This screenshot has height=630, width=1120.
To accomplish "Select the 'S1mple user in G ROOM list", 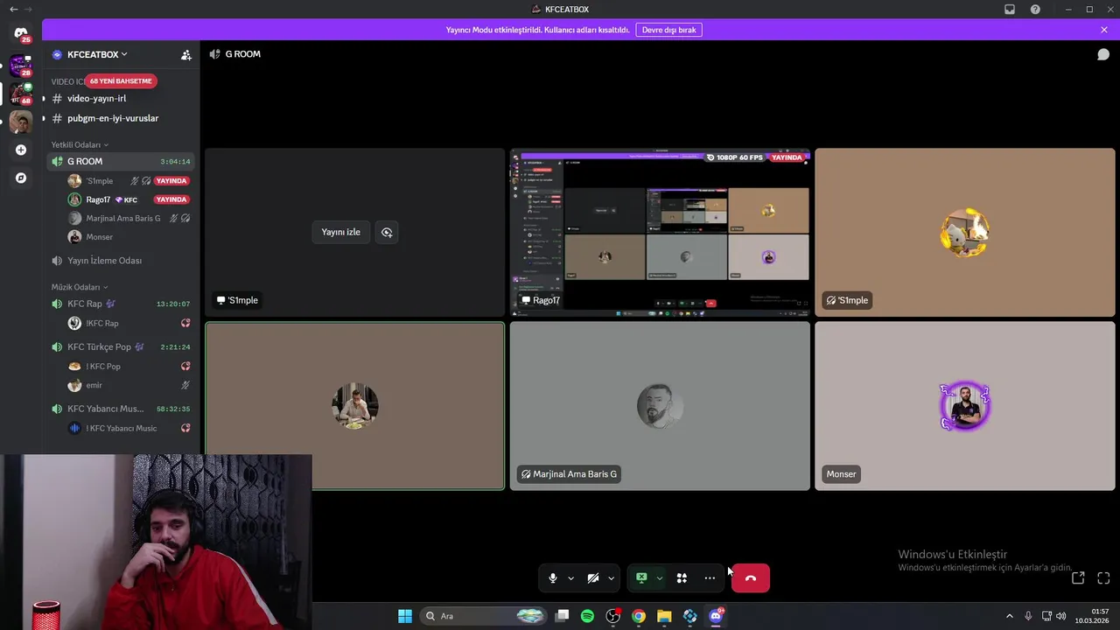I will point(99,181).
